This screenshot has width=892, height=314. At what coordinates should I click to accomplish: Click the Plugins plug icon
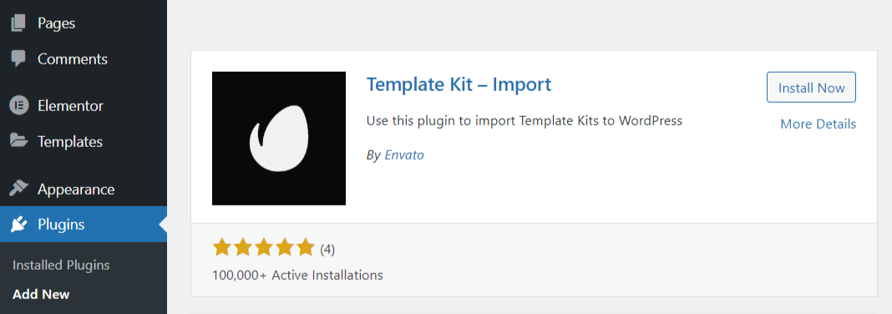(18, 225)
